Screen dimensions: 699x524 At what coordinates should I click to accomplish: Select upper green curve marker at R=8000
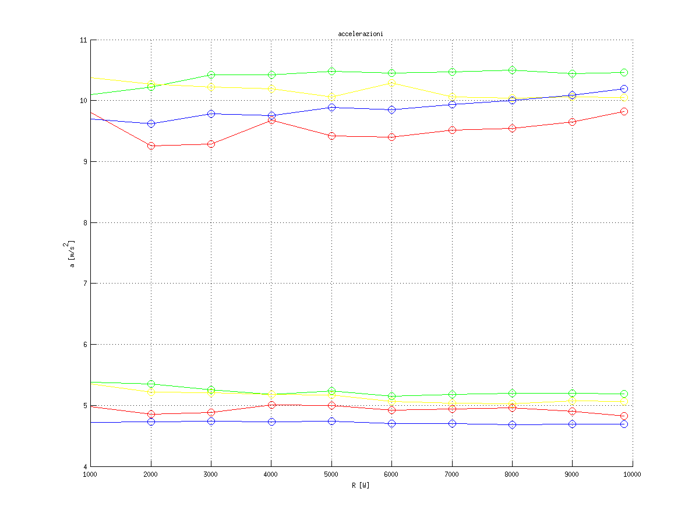(x=513, y=70)
